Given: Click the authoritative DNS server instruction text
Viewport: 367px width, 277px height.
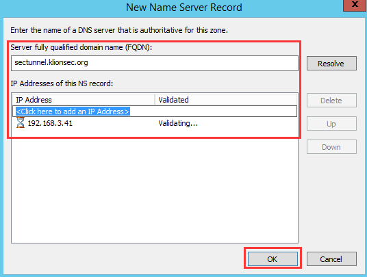Looking at the screenshot, I should 119,30.
